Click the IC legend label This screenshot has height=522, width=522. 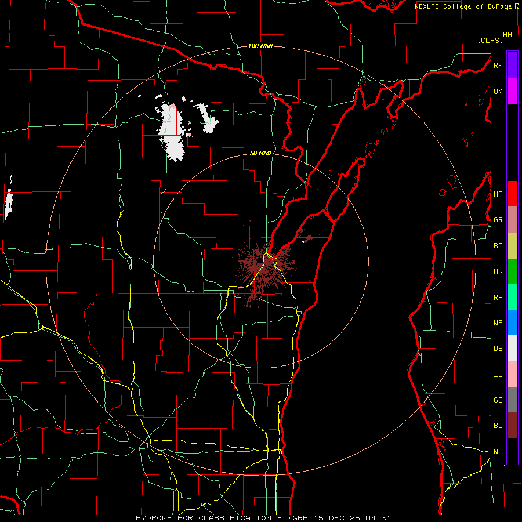click(498, 375)
